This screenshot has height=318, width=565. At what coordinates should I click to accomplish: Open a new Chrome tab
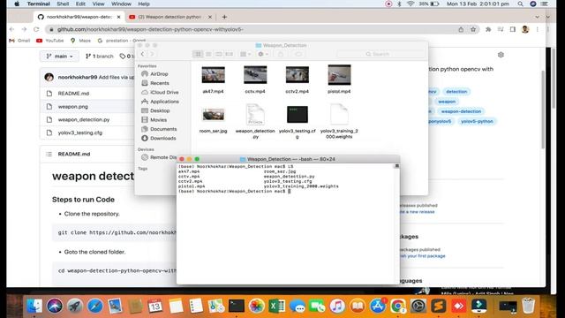224,17
